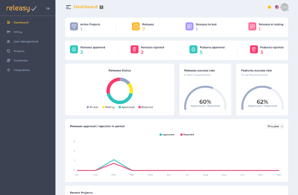This screenshot has height=195, width=298.
Task: Open the hamburger menu beside Dashboard
Action: coord(68,7)
